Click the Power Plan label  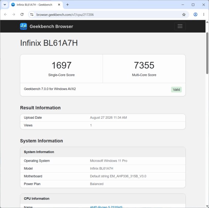coord(32,184)
